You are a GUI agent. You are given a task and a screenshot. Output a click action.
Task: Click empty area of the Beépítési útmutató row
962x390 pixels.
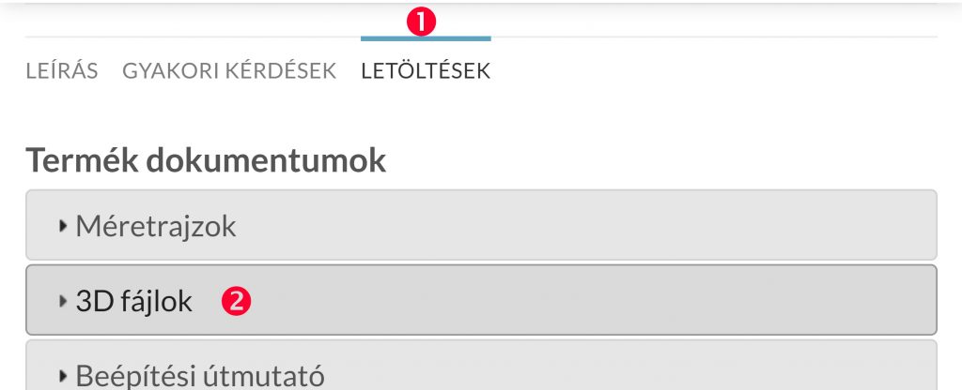[x=613, y=367]
